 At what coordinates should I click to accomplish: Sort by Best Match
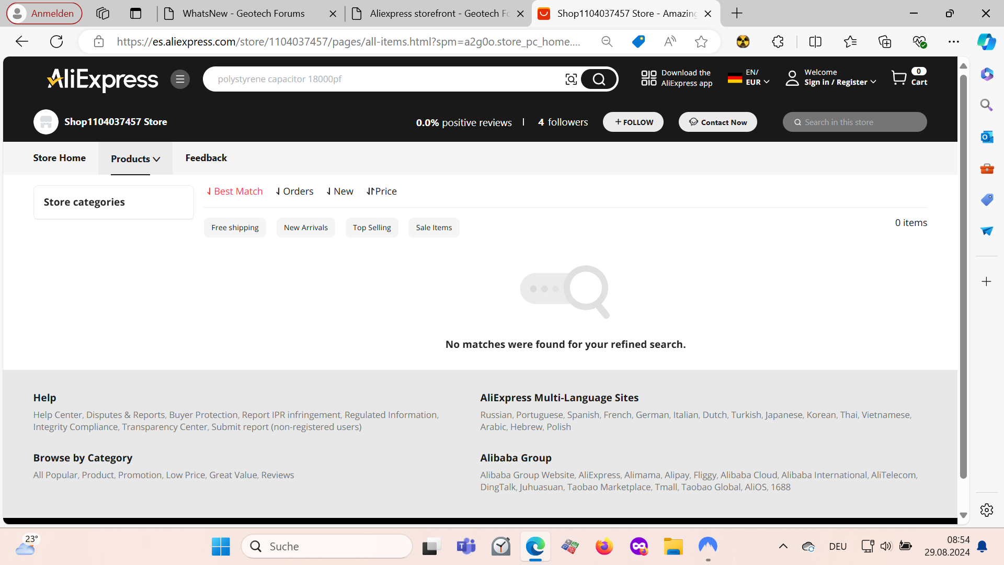pyautogui.click(x=235, y=191)
